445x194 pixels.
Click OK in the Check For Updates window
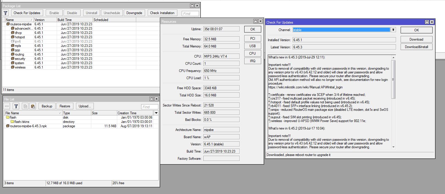tap(416, 30)
